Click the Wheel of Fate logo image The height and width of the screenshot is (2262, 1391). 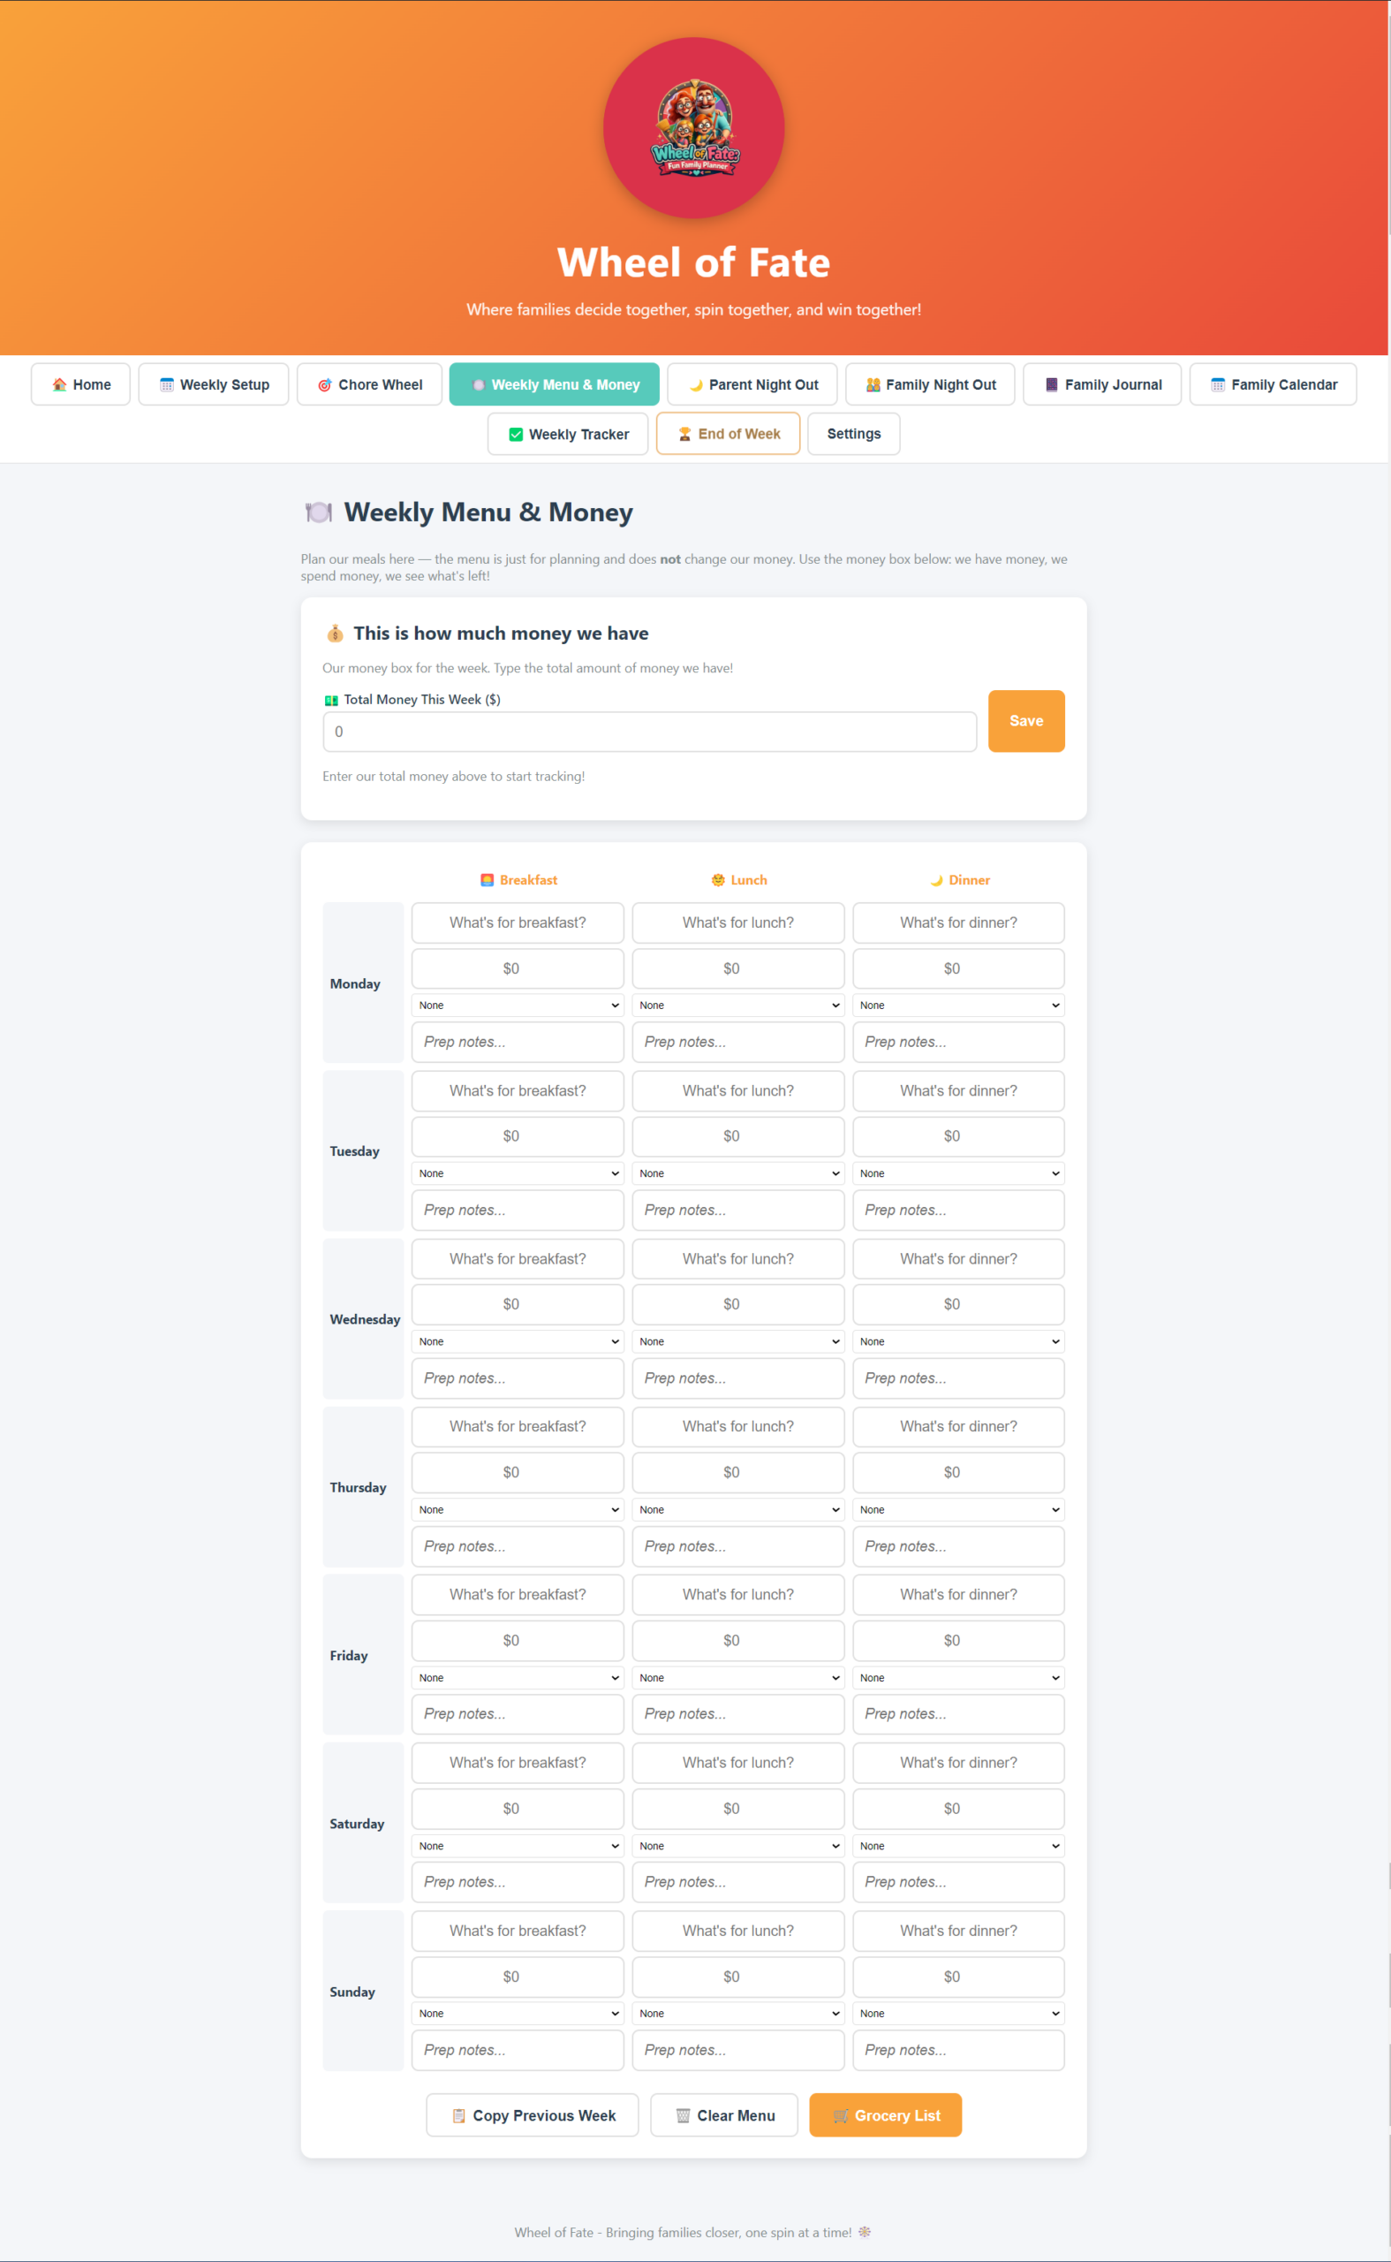(x=693, y=128)
